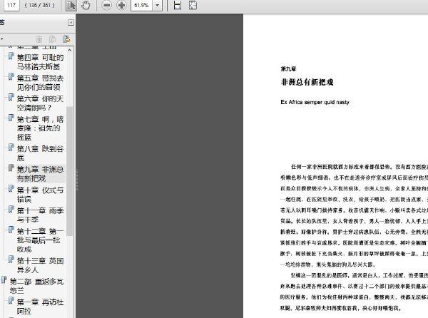Screen dimensions: 428x318
Task: Open bookmark 第五章 带我去见你们的首领
Action: (x=40, y=83)
